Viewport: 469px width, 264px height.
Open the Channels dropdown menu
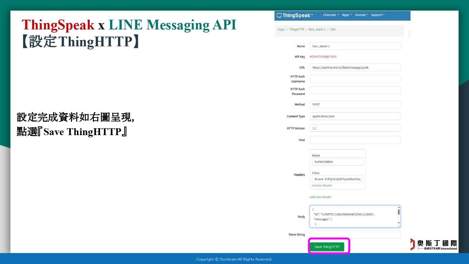pos(331,15)
